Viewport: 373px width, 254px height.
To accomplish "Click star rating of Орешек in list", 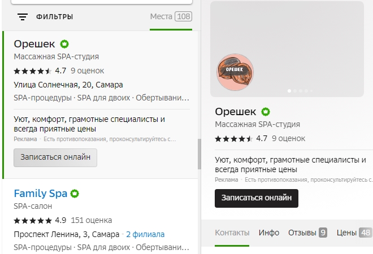I will (33, 71).
